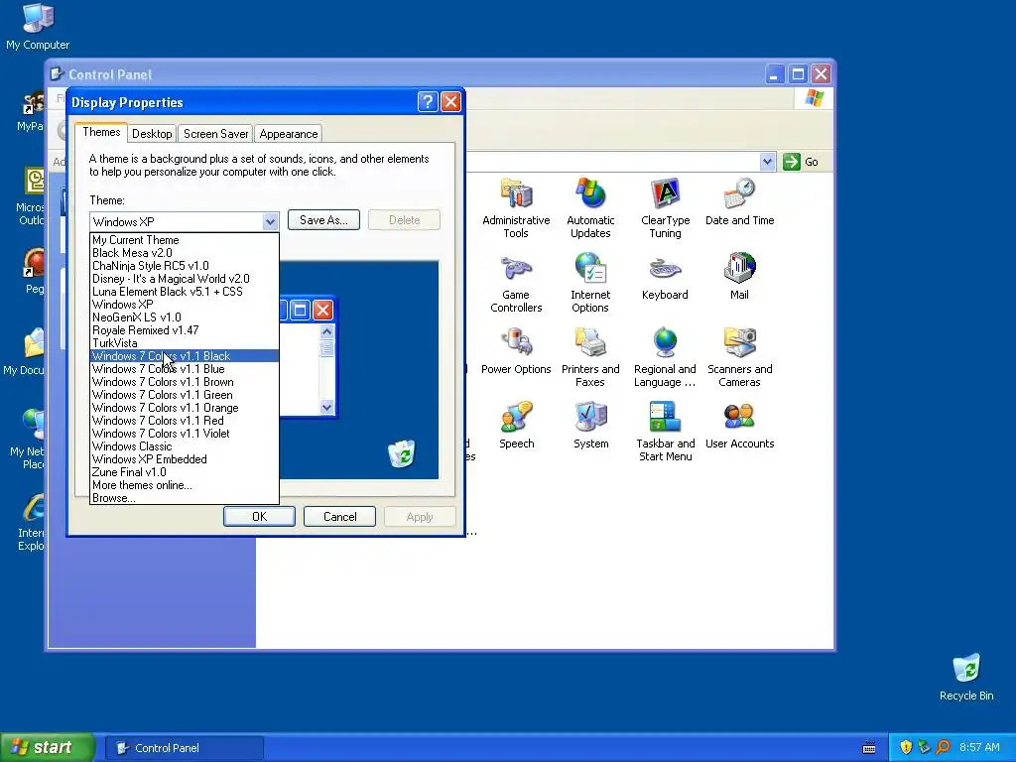This screenshot has height=762, width=1016.
Task: Choose Zune Final v1.0 theme
Action: pos(184,472)
